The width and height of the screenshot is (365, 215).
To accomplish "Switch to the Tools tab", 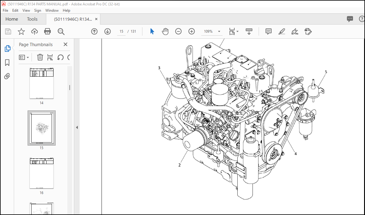I will pos(32,19).
